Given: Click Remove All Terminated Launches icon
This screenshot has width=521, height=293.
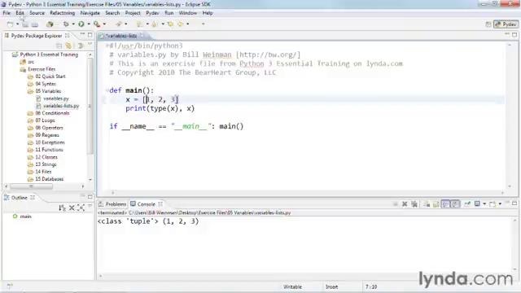Looking at the screenshot, I should (414, 204).
